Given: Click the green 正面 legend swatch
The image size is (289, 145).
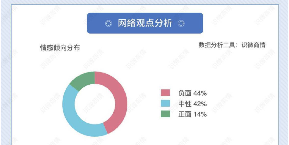Looking at the screenshot, I should coord(165,114).
